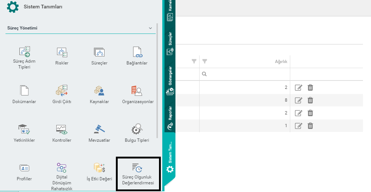This screenshot has width=371, height=192.
Task: Switch to the Raporlar side tab
Action: [170, 118]
